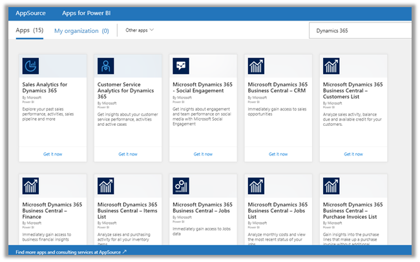Click the Business Central Items List icon
Screen dimensions: 420x262
click(105, 186)
